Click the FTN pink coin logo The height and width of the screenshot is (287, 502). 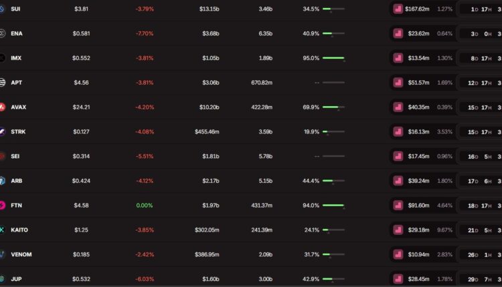[2, 205]
